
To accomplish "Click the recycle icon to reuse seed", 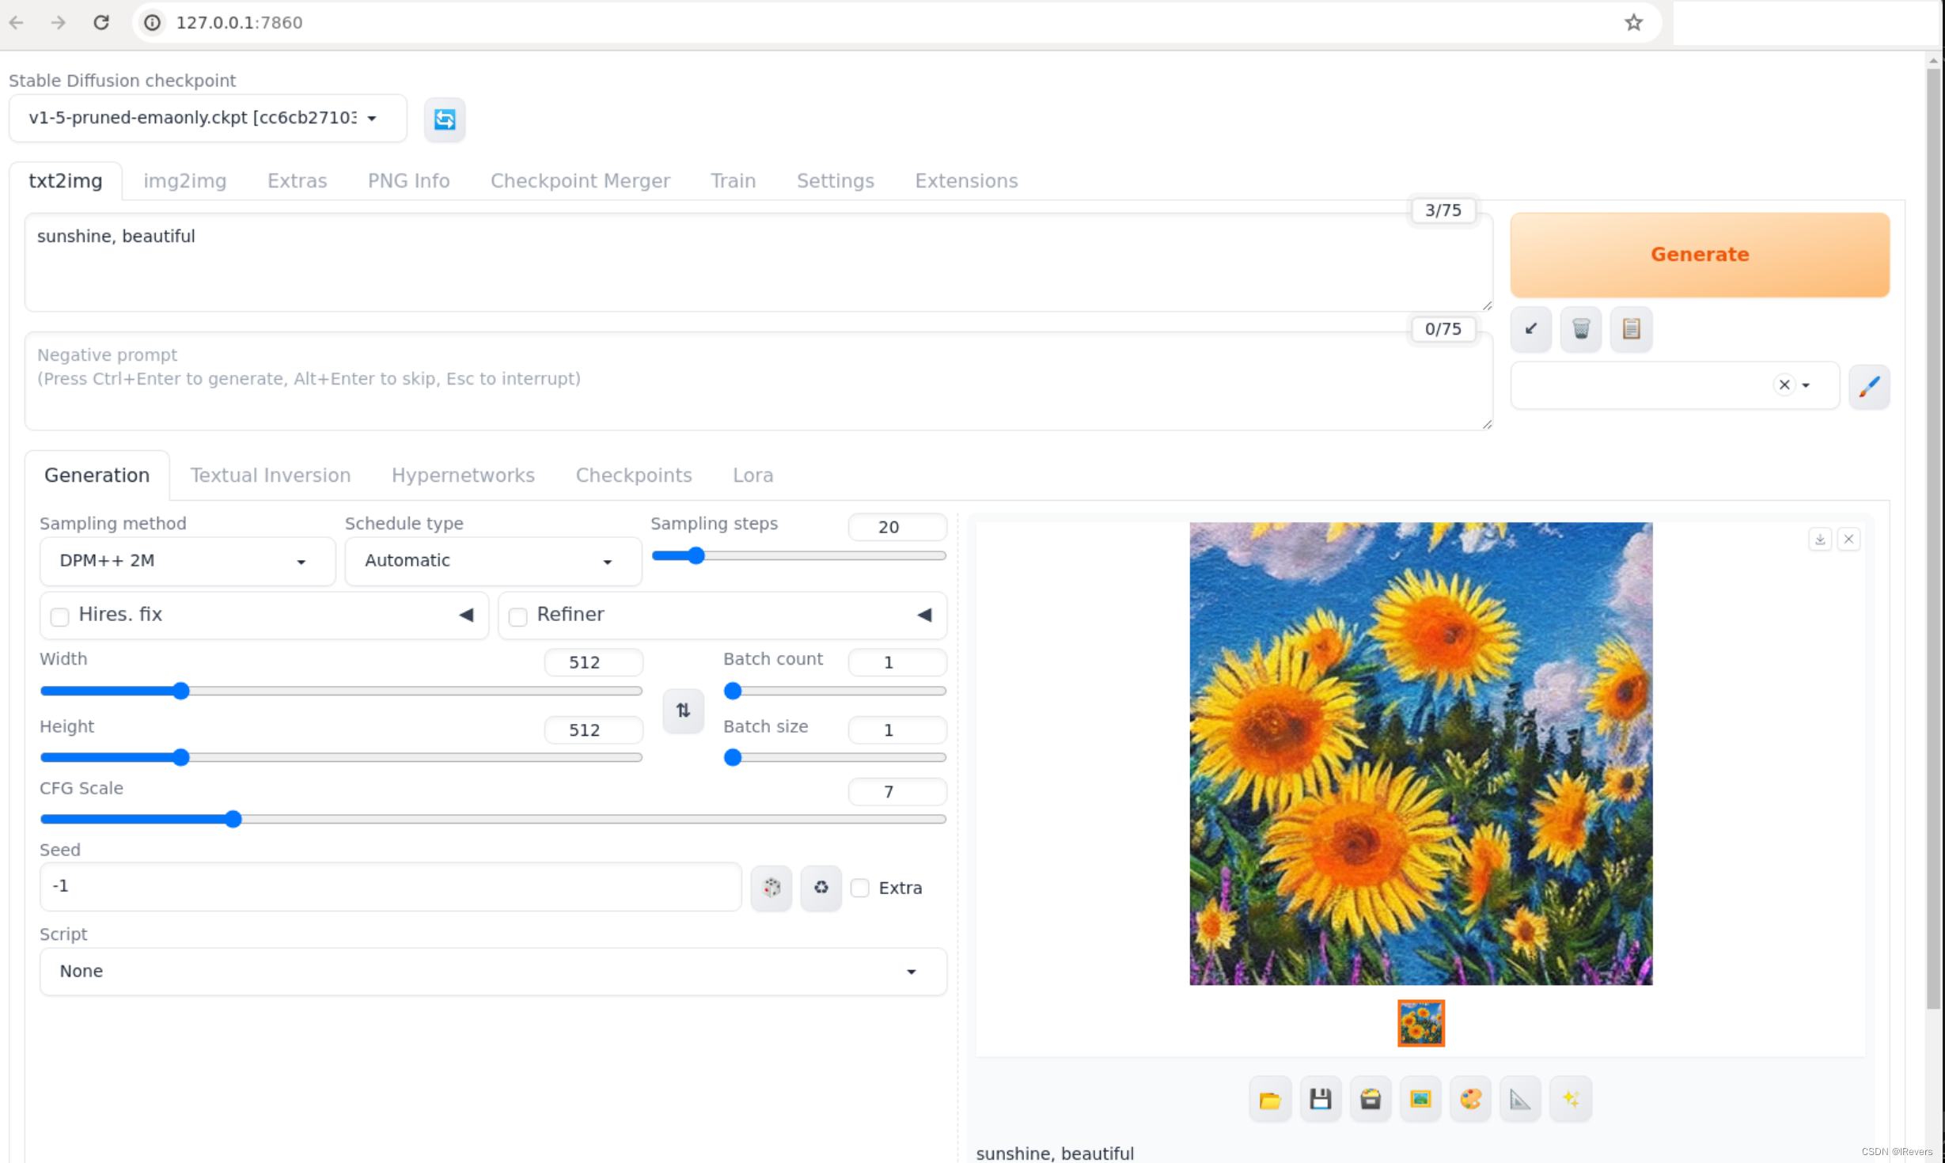I will click(821, 888).
